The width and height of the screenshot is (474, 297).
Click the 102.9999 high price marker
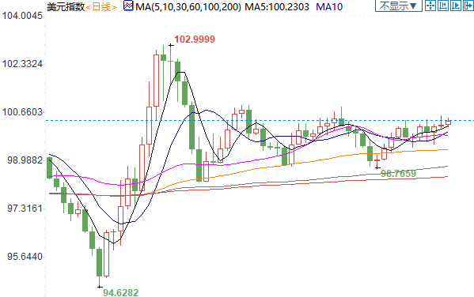click(x=195, y=39)
